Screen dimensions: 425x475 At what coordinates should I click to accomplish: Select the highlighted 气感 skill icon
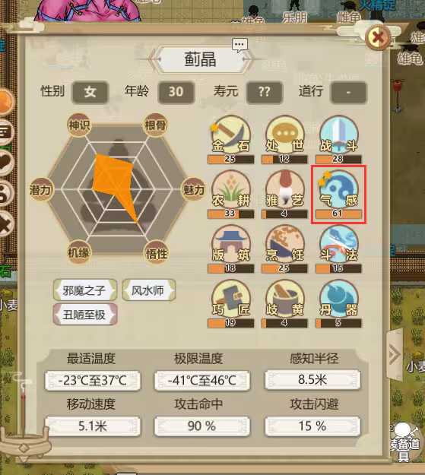tap(338, 190)
